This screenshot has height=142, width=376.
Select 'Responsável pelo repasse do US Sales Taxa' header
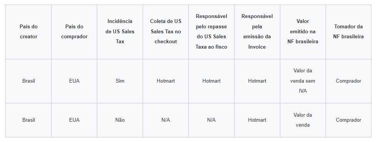pyautogui.click(x=211, y=32)
